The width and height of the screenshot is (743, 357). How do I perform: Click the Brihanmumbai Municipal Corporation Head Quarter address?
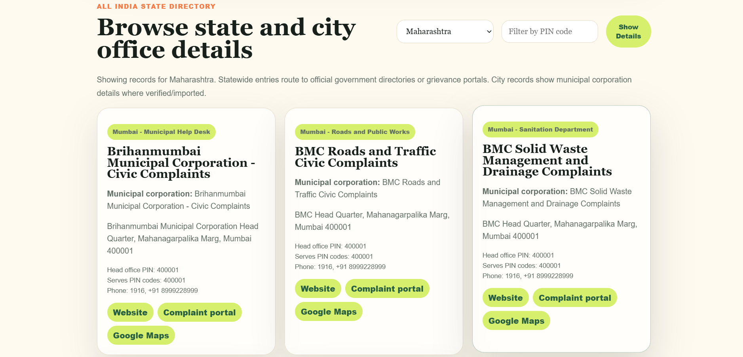point(182,239)
